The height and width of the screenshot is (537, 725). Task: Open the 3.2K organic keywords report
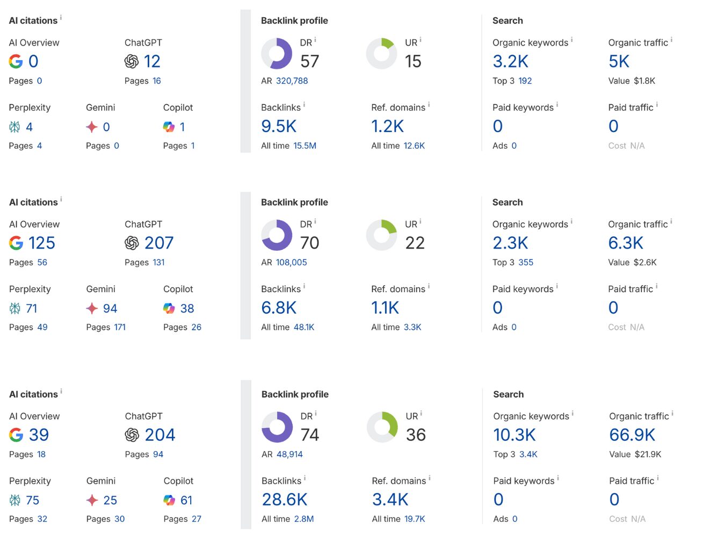pos(510,62)
